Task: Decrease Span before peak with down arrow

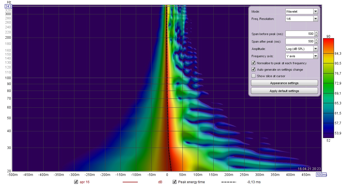Action: [x=316, y=35]
